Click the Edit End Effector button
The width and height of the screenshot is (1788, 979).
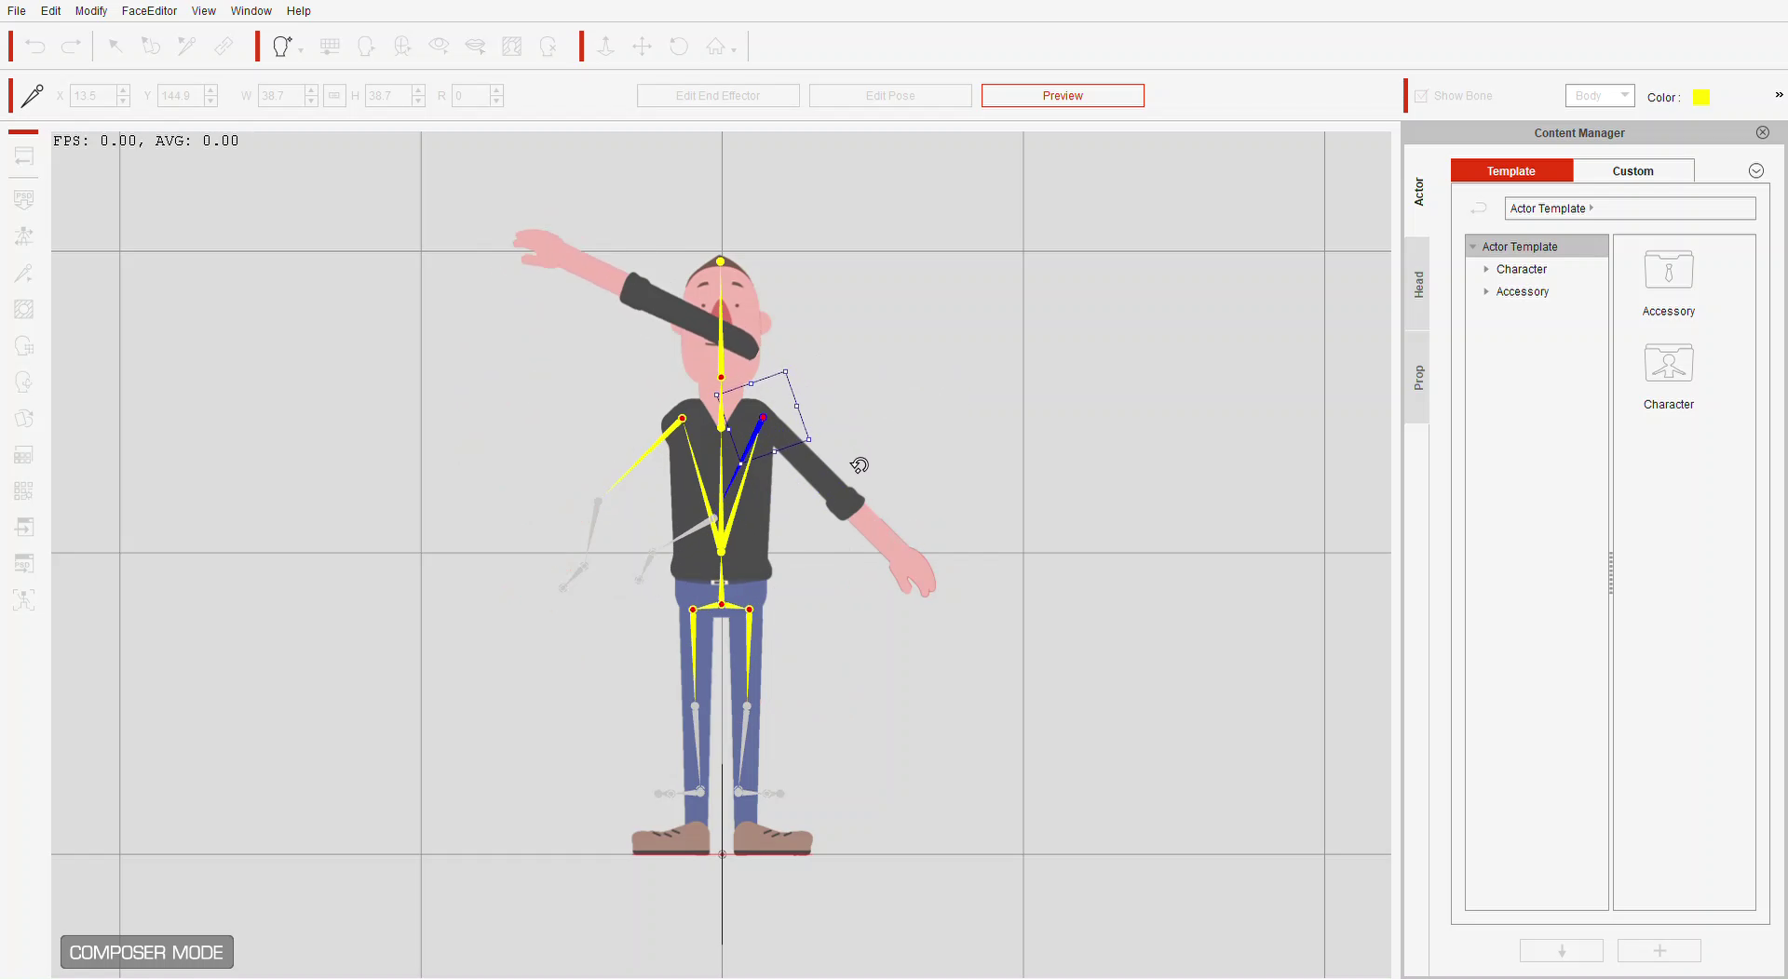(x=718, y=96)
